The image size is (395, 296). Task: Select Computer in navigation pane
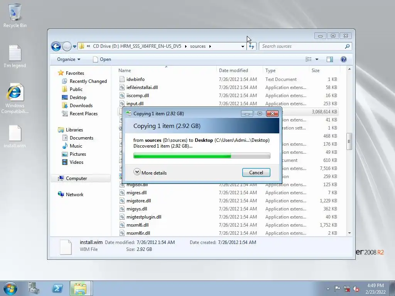click(x=76, y=178)
